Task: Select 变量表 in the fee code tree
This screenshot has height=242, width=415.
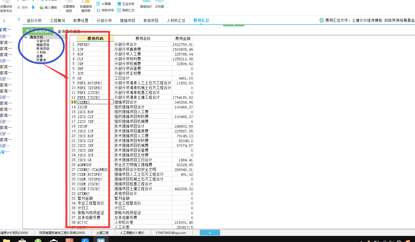Action: click(x=41, y=60)
